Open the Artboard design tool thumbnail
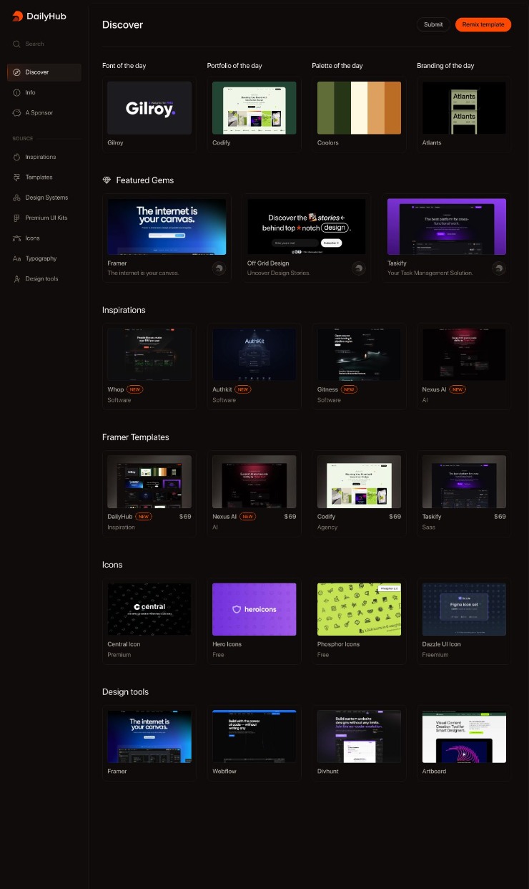This screenshot has width=529, height=889. point(464,737)
